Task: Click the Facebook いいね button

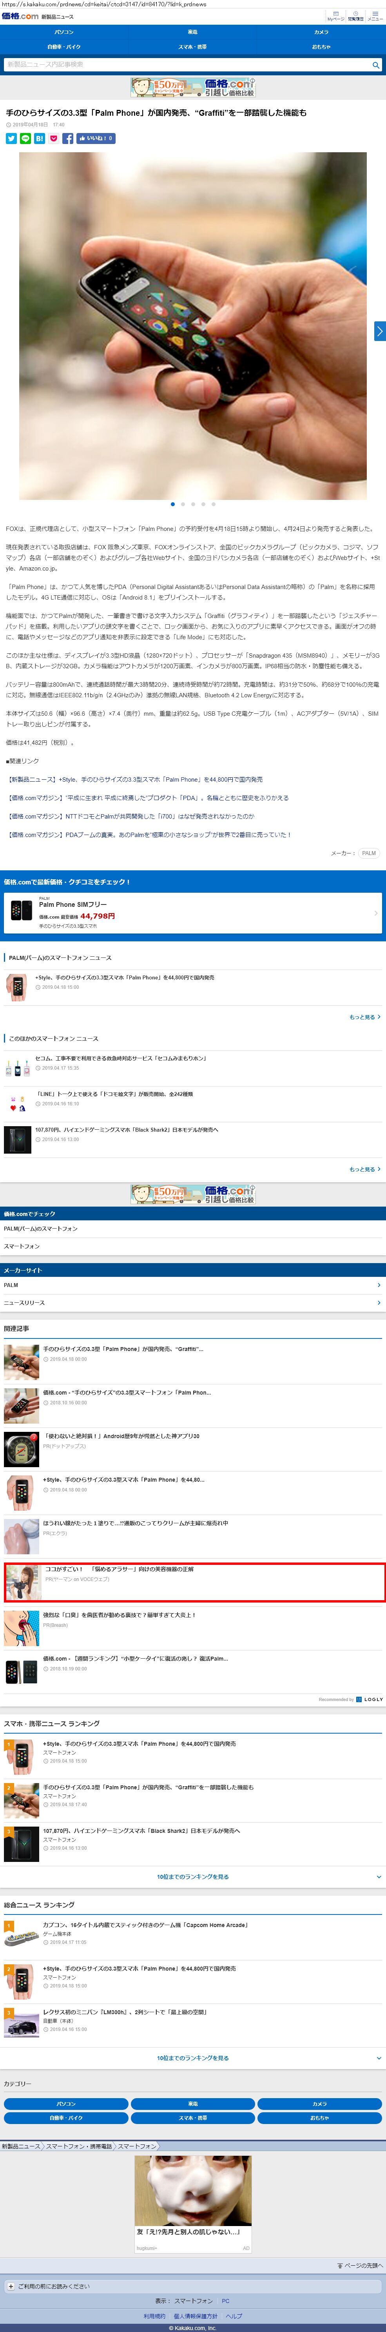Action: (96, 139)
